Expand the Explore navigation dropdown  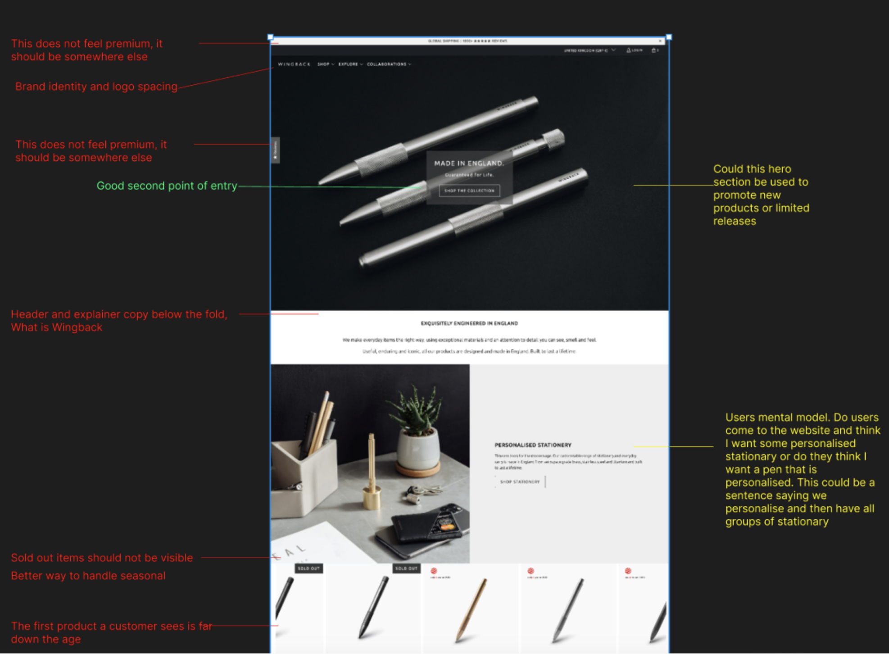point(350,64)
